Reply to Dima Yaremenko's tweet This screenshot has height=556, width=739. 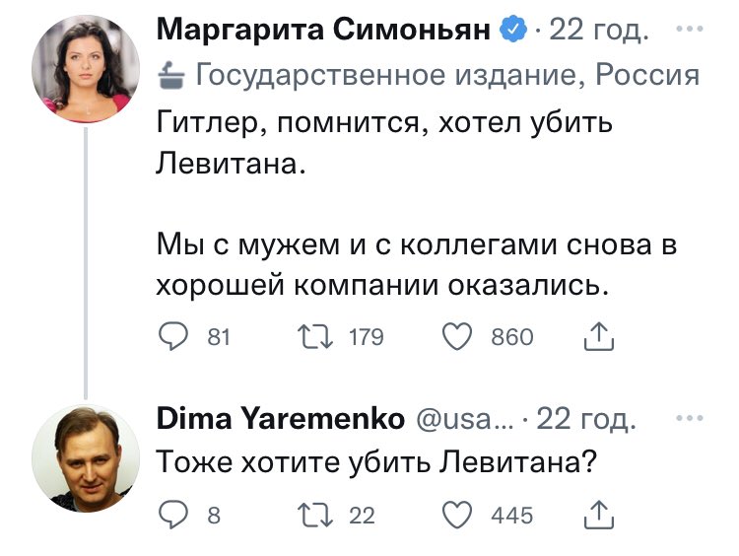(173, 515)
